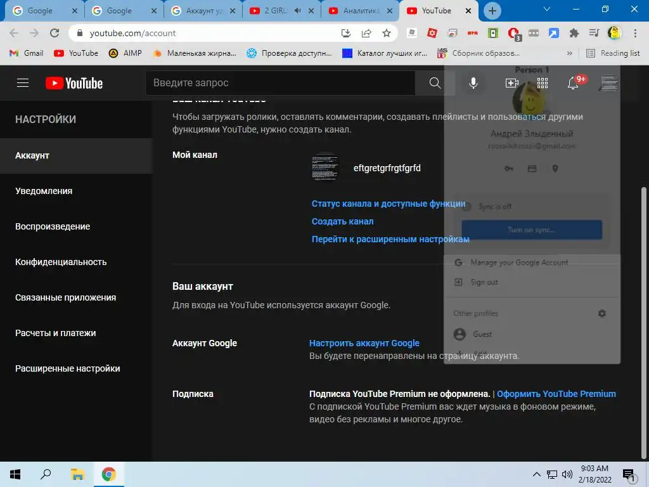Click the browser forward arrow
Screen dimensions: 649x487
[x=34, y=33]
